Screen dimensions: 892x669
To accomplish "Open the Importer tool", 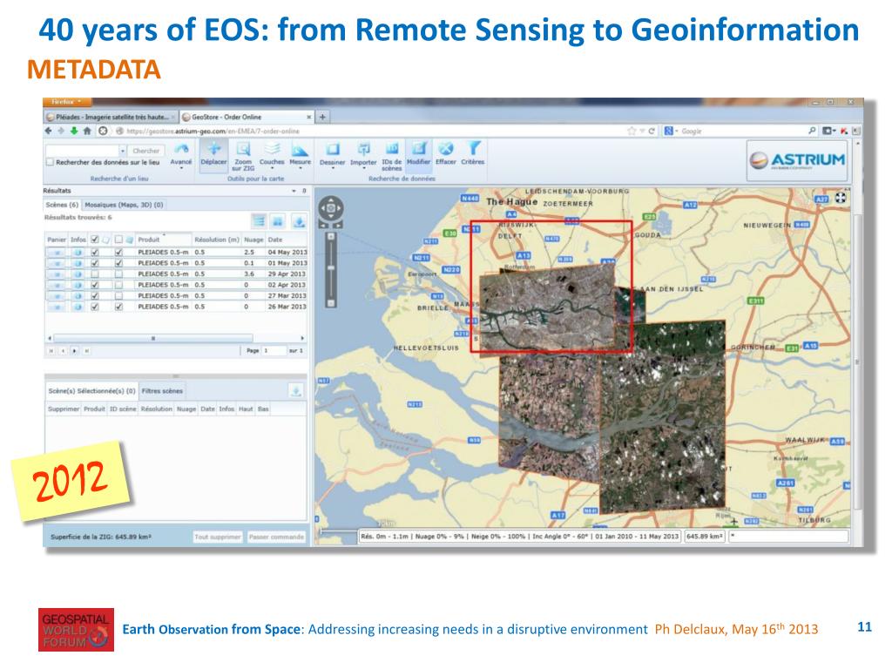I will pyautogui.click(x=363, y=156).
